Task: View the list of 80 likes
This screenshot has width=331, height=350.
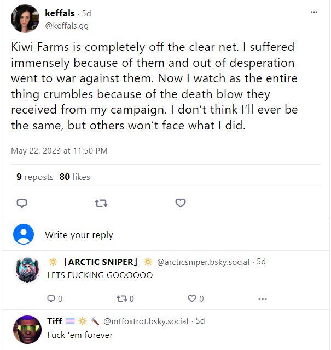Action: (75, 177)
